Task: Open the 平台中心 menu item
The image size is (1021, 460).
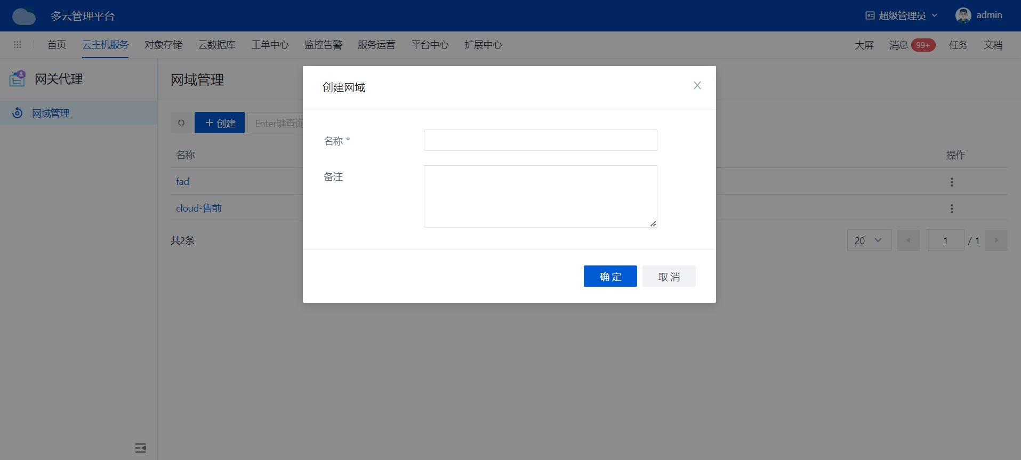Action: tap(430, 45)
